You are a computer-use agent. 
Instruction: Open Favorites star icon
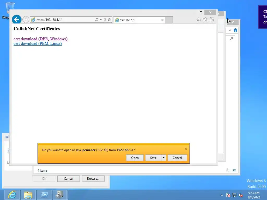click(x=205, y=19)
